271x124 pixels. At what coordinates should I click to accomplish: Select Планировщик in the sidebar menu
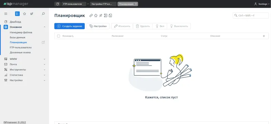pos(18,42)
